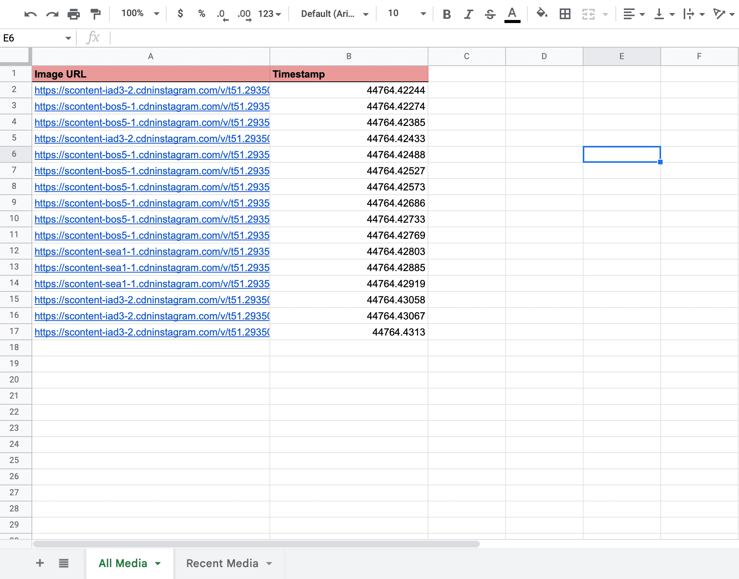Toggle strikethrough formatting
Image resolution: width=739 pixels, height=579 pixels.
(x=490, y=14)
